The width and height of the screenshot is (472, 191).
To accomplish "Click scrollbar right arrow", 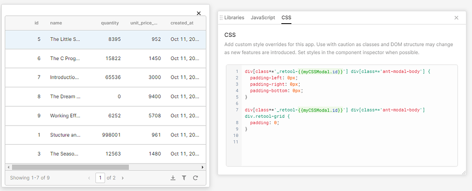I will (203, 167).
